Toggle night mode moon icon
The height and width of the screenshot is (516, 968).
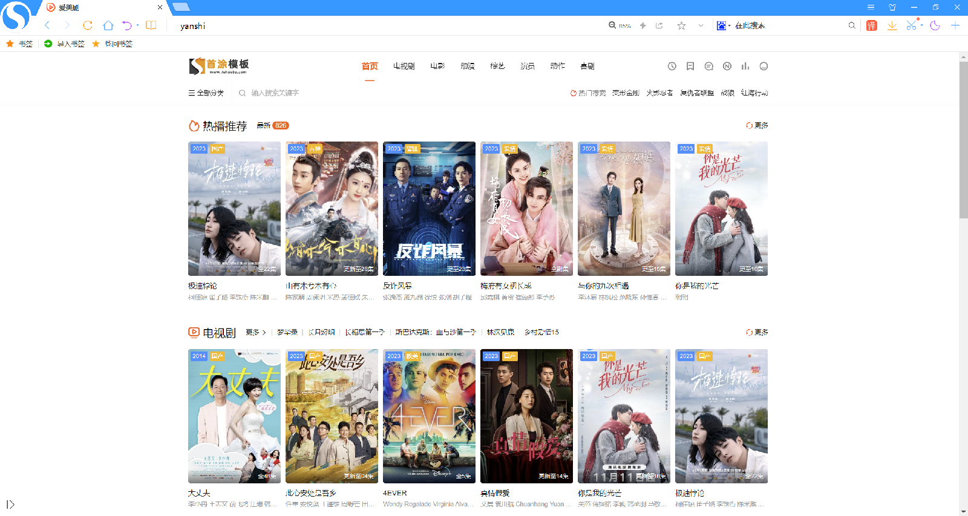(x=935, y=25)
